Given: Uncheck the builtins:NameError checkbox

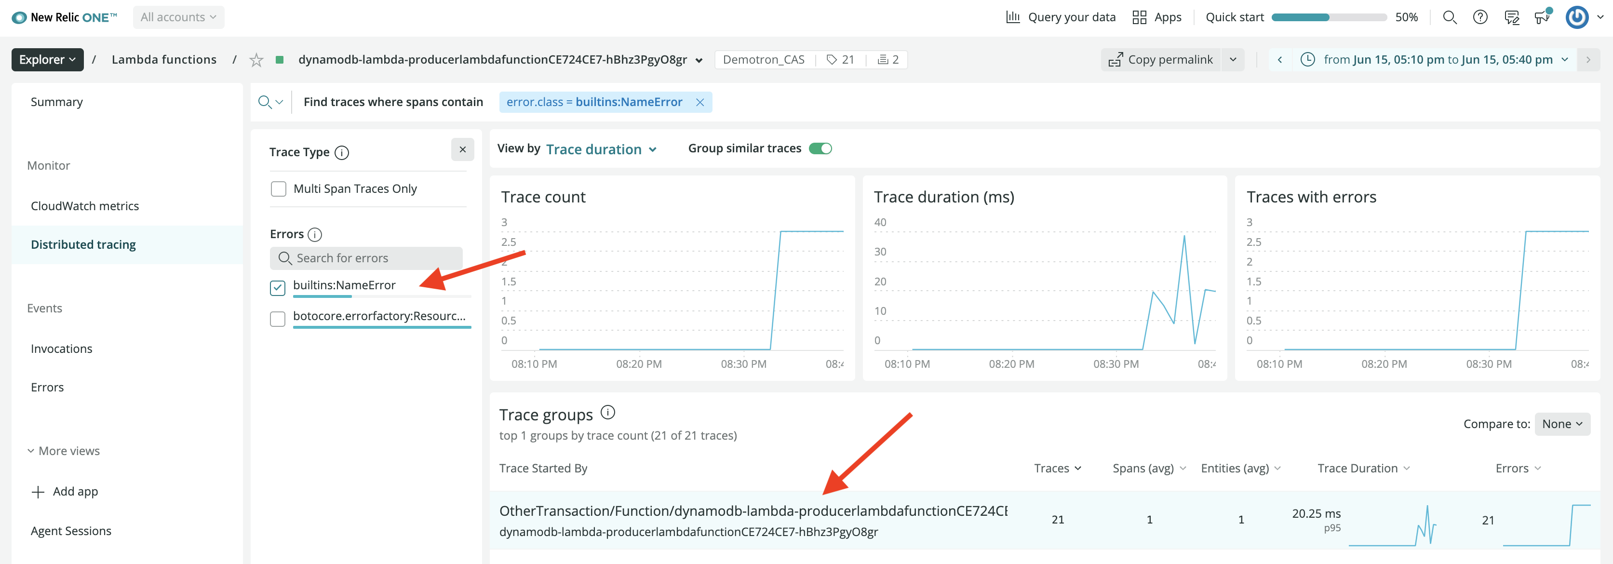Looking at the screenshot, I should [x=277, y=287].
